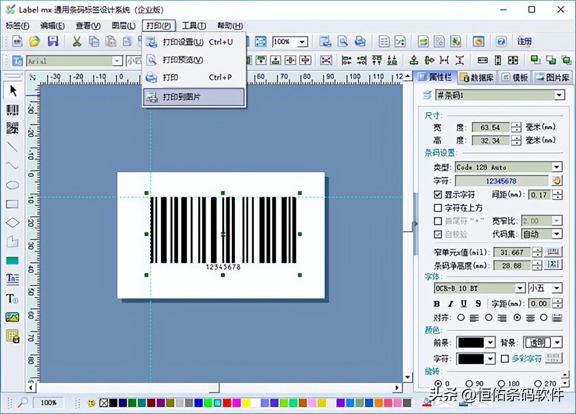
Task: Click the Save icon in the top toolbar
Action: point(53,41)
